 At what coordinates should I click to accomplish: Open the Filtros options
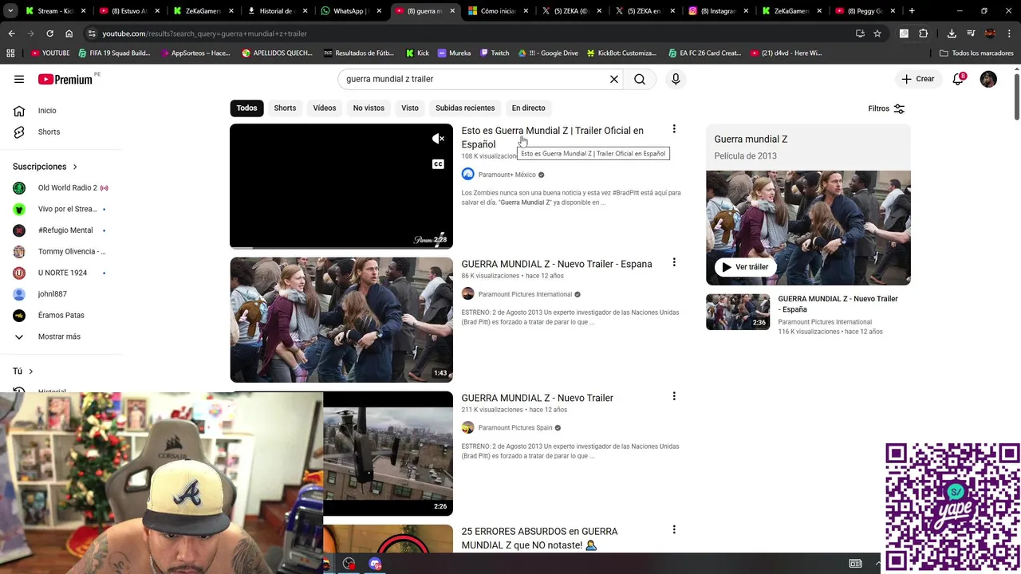[x=886, y=108]
